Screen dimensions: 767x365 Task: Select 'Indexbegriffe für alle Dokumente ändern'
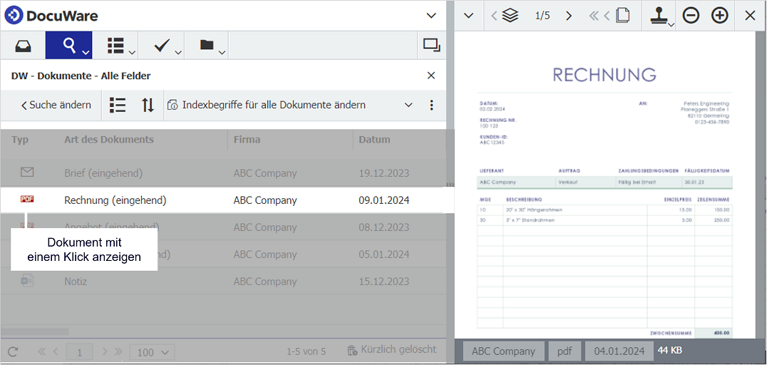click(x=273, y=105)
